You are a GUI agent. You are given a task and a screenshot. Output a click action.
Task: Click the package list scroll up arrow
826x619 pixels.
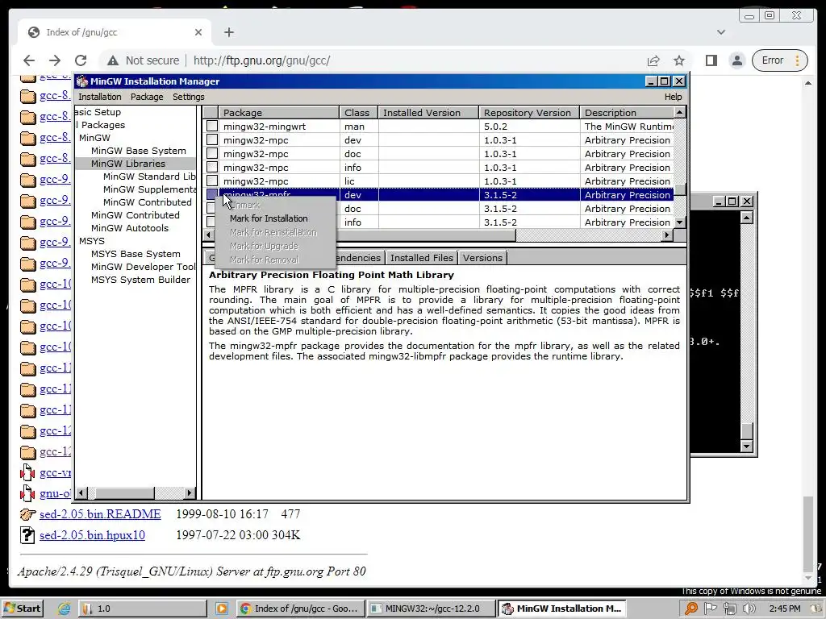[x=679, y=112]
